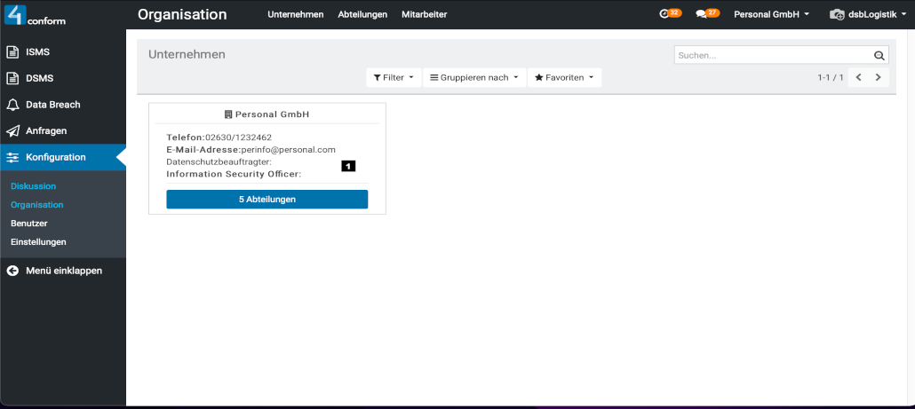Open the ISMS module
This screenshot has width=915, height=409.
pos(37,51)
